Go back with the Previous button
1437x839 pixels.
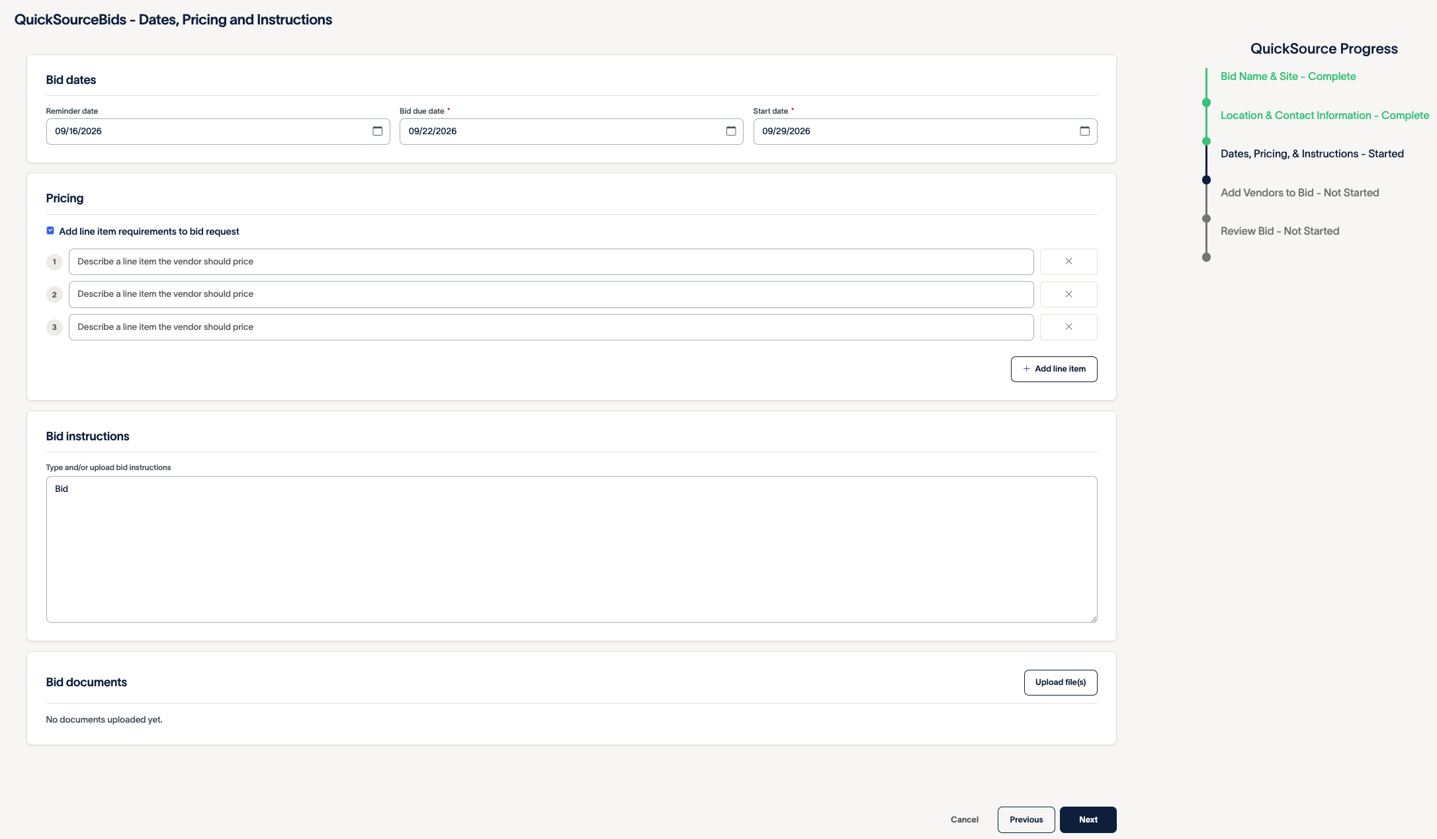(1026, 820)
